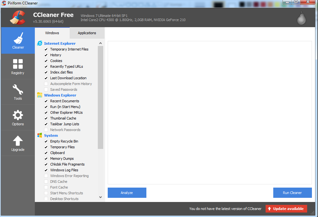The width and height of the screenshot is (318, 217).
Task: Click the Windows Explorer folder icon
Action: coord(40,95)
